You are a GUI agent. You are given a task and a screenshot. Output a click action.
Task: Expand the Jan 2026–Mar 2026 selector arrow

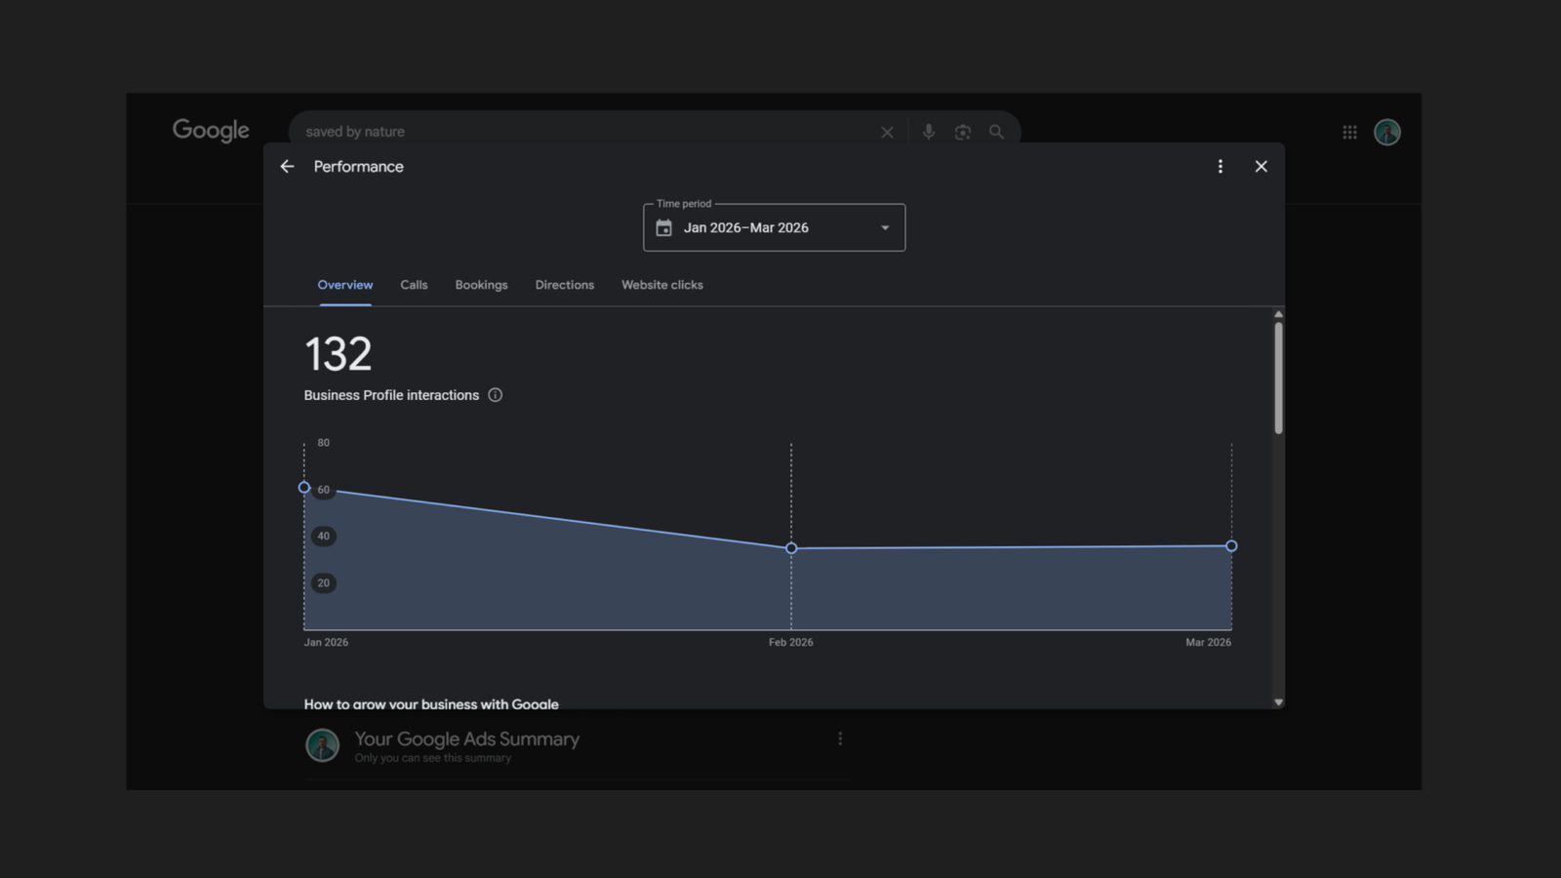coord(884,227)
